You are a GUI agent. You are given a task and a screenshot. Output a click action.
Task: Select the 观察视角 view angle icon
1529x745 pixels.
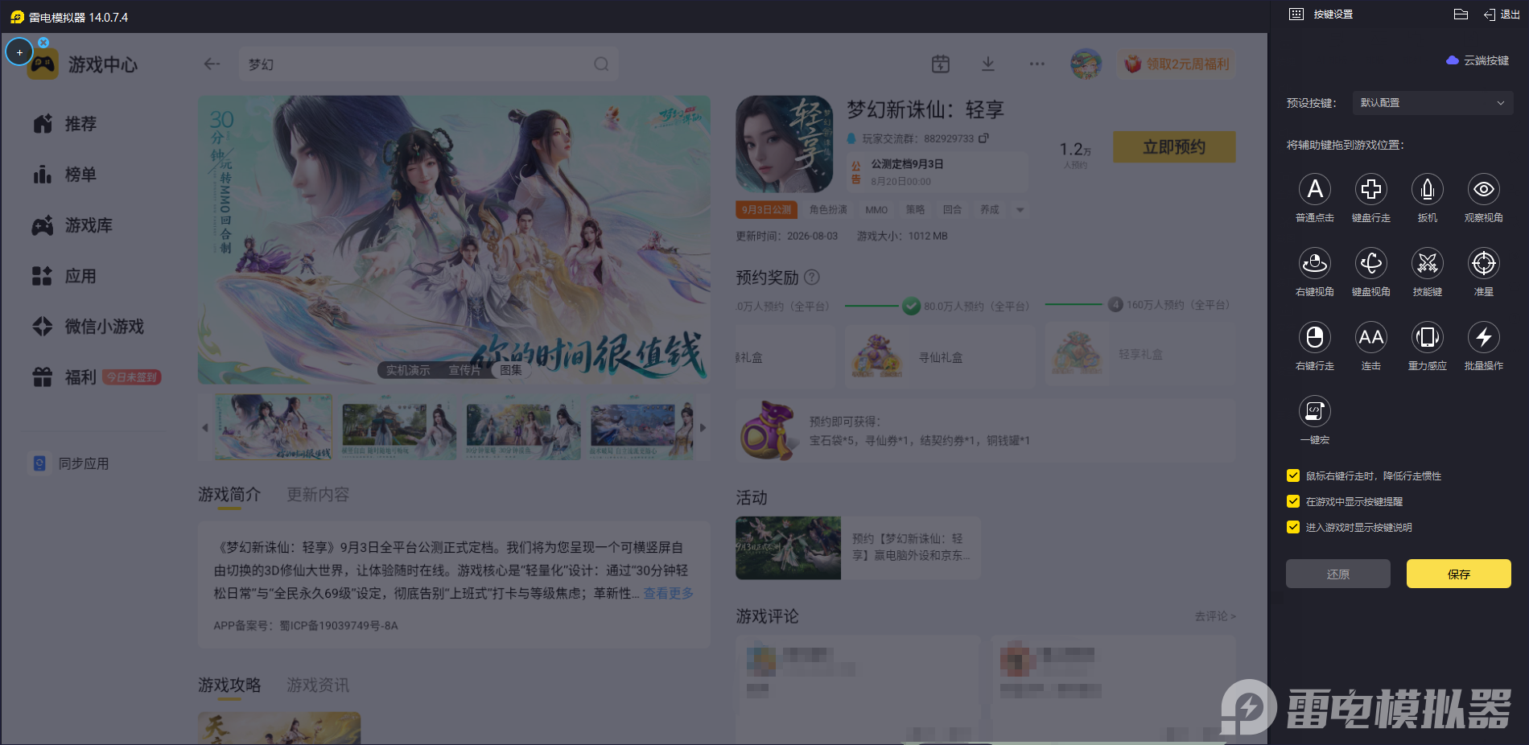[1484, 189]
